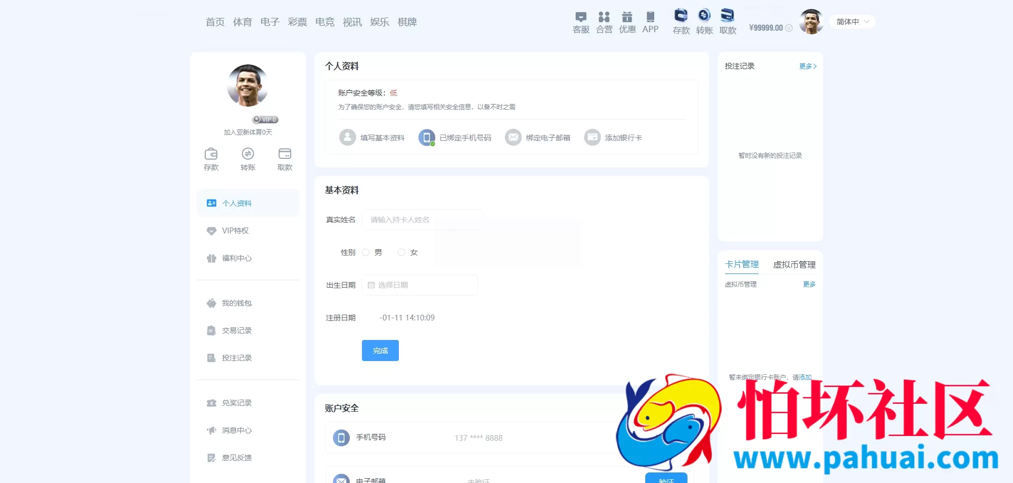Image resolution: width=1013 pixels, height=483 pixels.
Task: Open sidebar 投注记录 menu item
Action: point(248,358)
